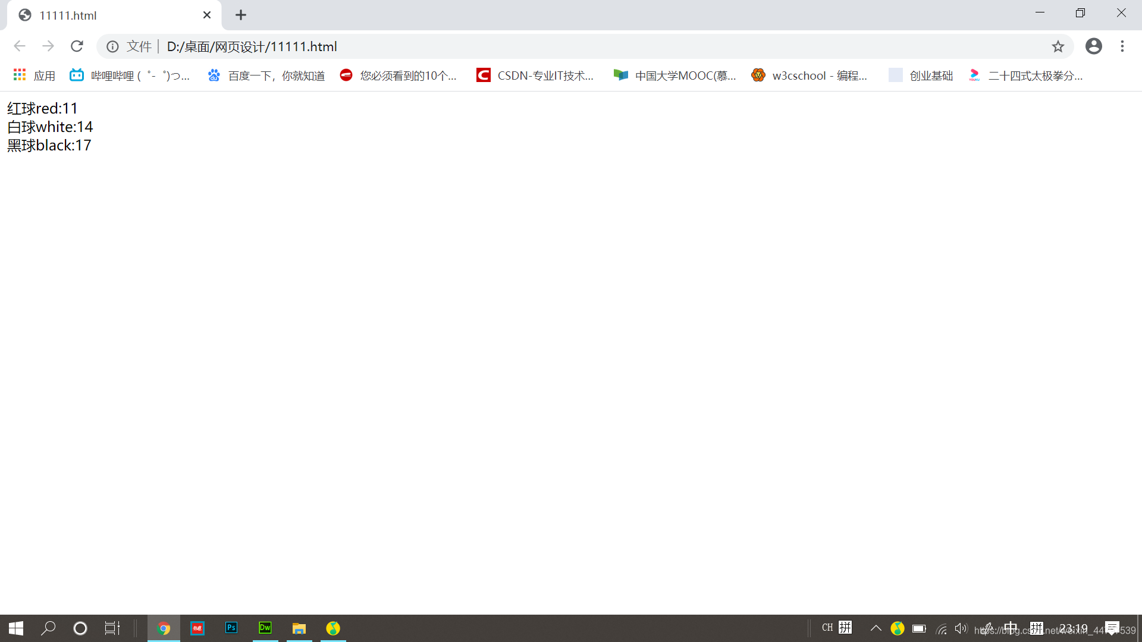Open Baidu bookmark

266,75
